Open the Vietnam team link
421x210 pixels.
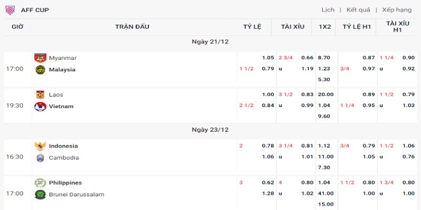click(x=61, y=107)
